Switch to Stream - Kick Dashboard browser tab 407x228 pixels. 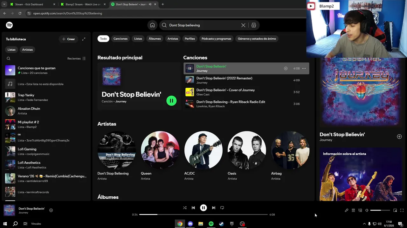[32, 4]
